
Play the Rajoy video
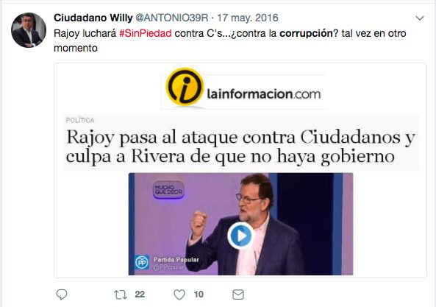coord(241,236)
